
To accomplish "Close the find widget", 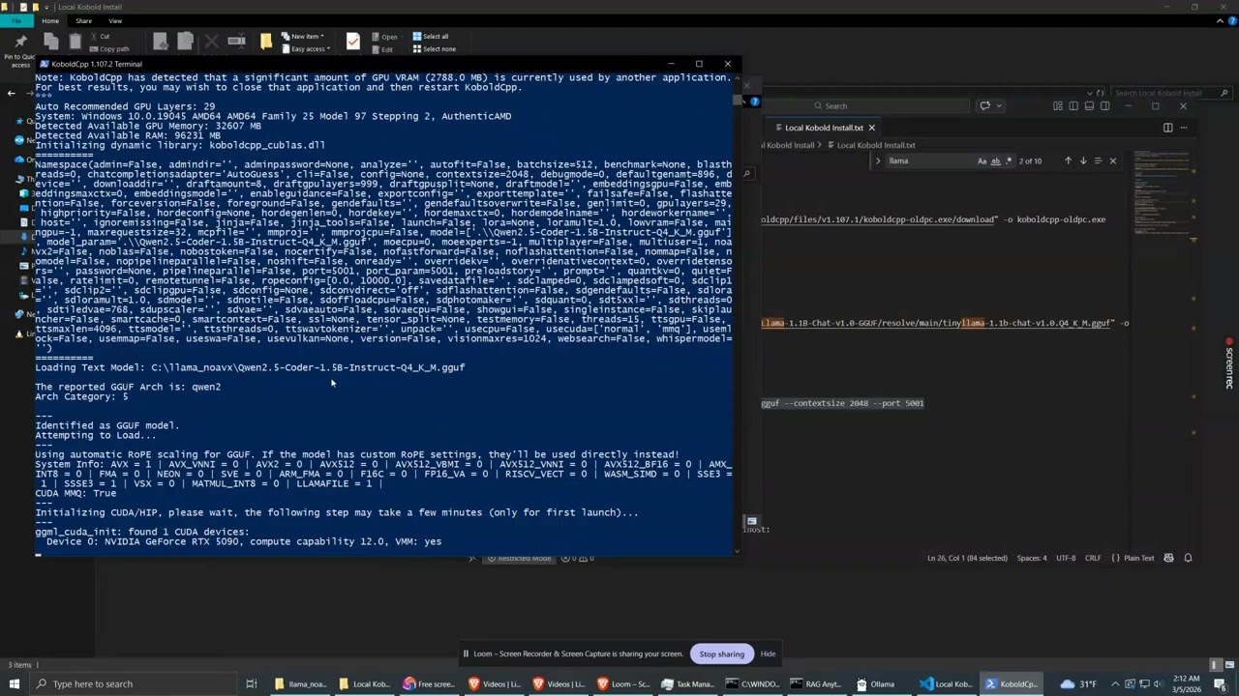I will pyautogui.click(x=1112, y=160).
